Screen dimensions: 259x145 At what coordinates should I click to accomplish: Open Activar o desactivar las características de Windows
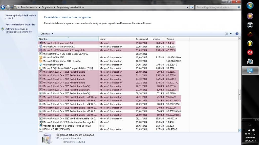pos(19,30)
